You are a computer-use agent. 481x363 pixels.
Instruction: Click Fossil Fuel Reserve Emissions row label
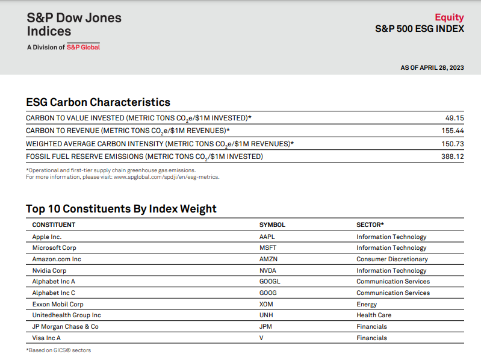(x=144, y=157)
